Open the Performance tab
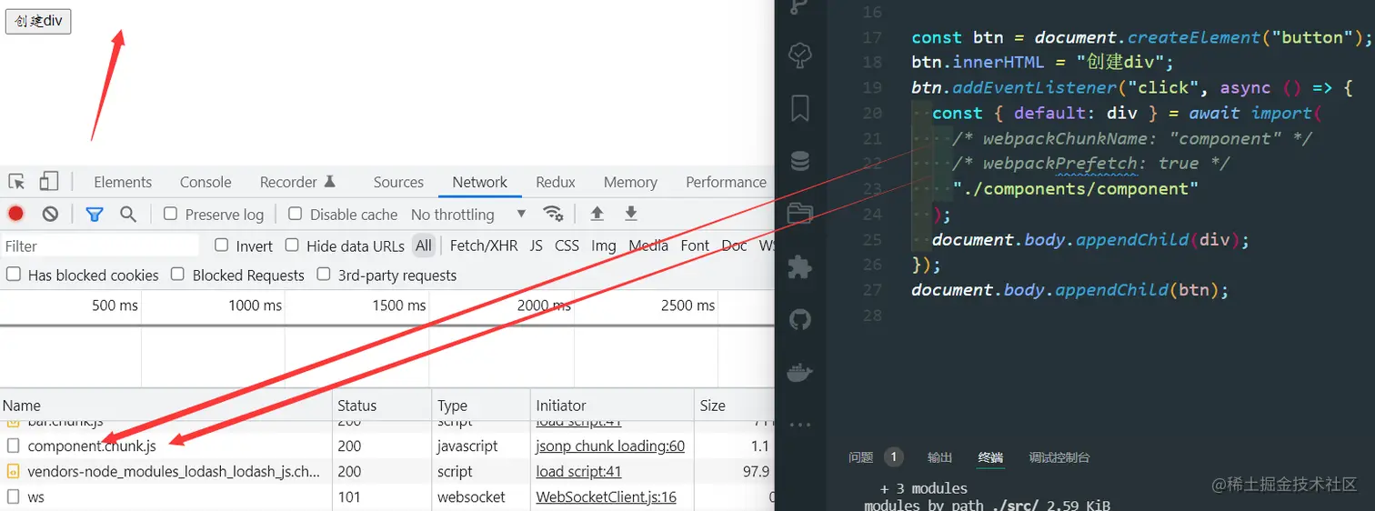The image size is (1375, 511). [x=726, y=182]
